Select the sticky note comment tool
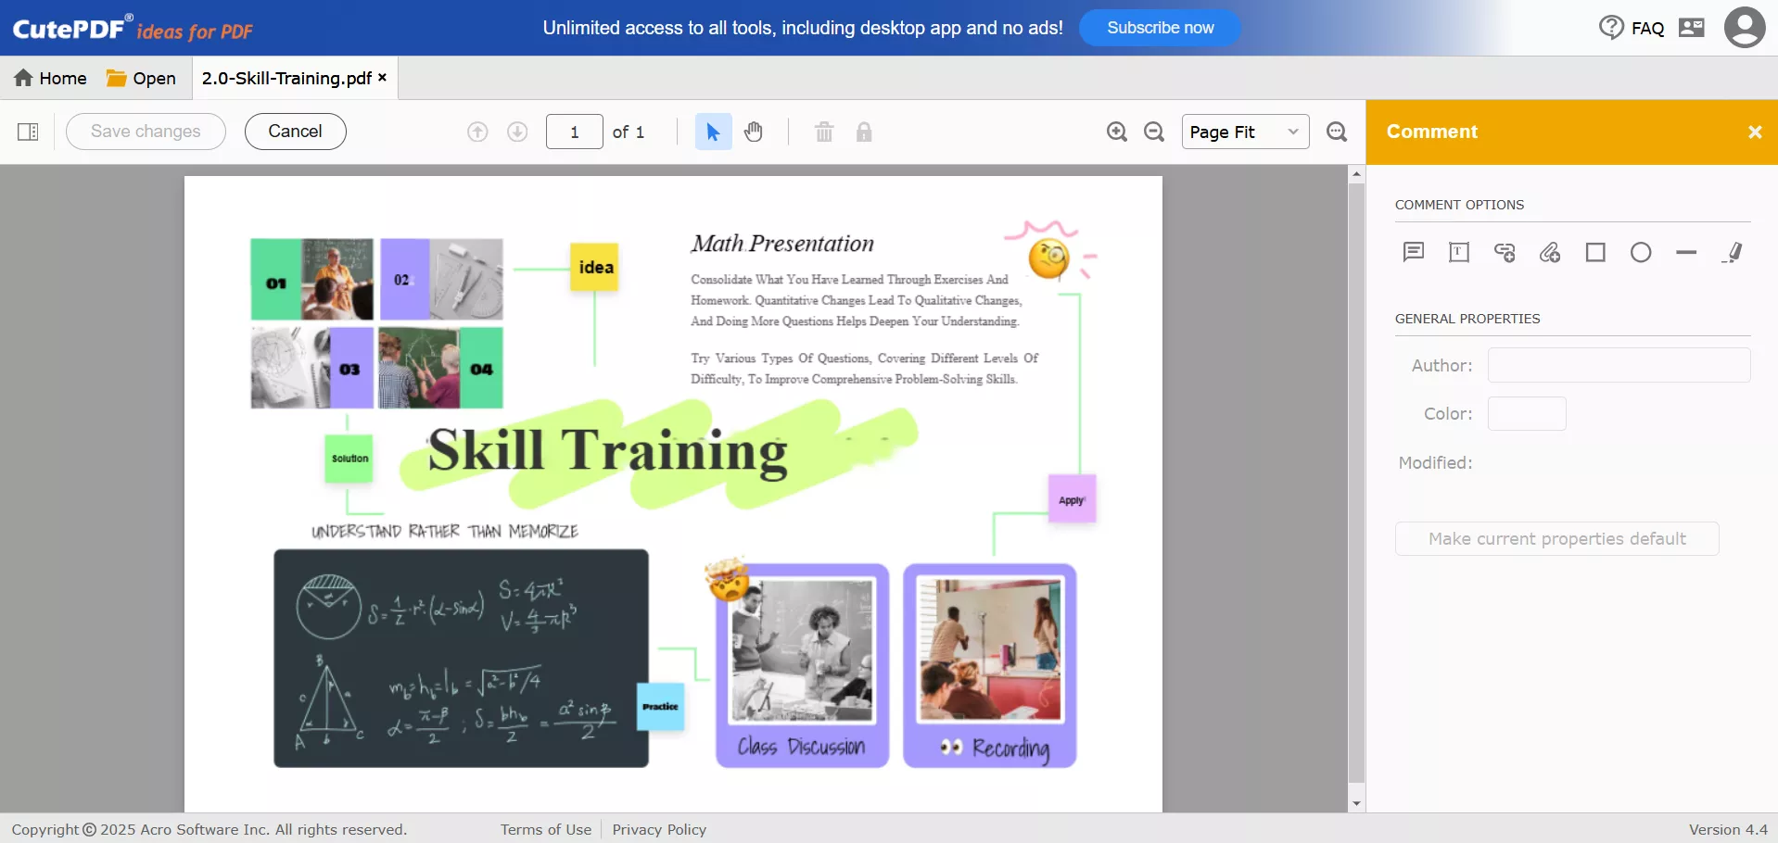 [1413, 252]
